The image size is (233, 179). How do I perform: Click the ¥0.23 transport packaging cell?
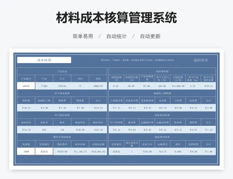163,130
